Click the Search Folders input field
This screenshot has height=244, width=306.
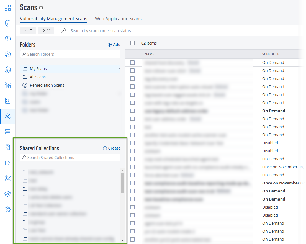[70, 54]
